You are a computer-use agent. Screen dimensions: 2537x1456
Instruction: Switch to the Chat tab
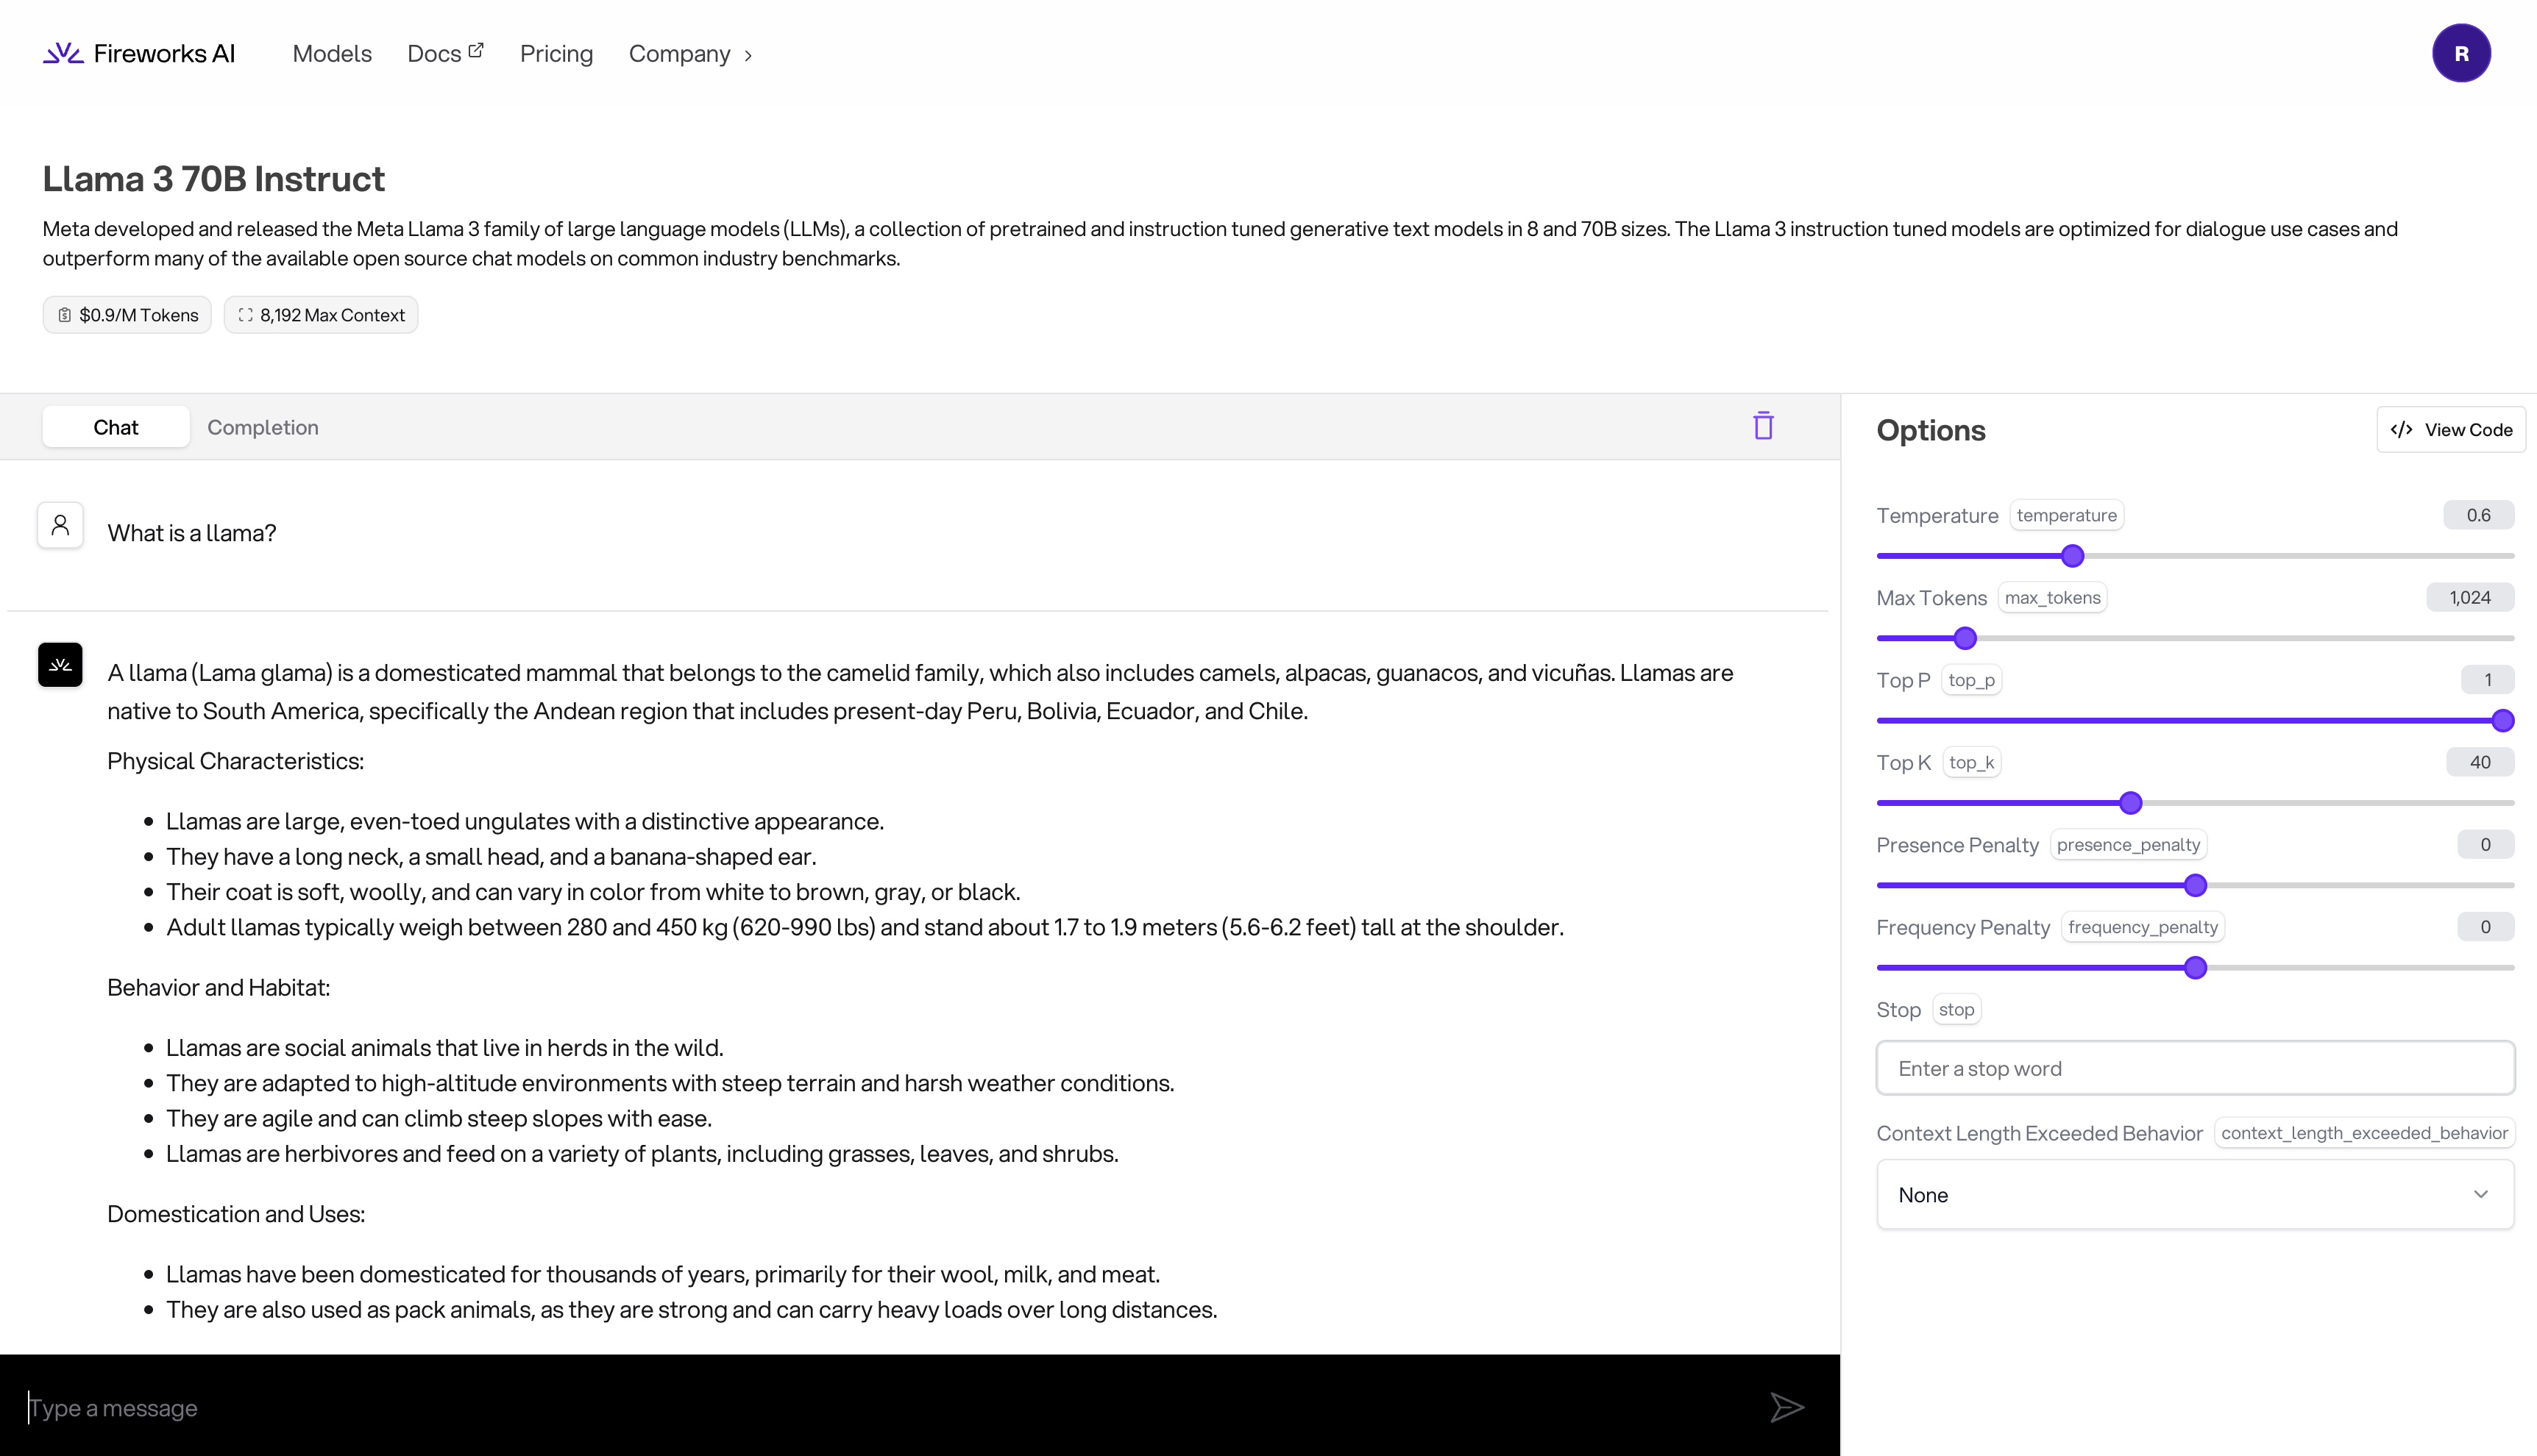coord(116,427)
